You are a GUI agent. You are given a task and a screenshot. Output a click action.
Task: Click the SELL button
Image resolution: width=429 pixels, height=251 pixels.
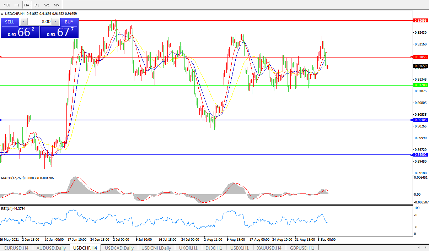10,22
